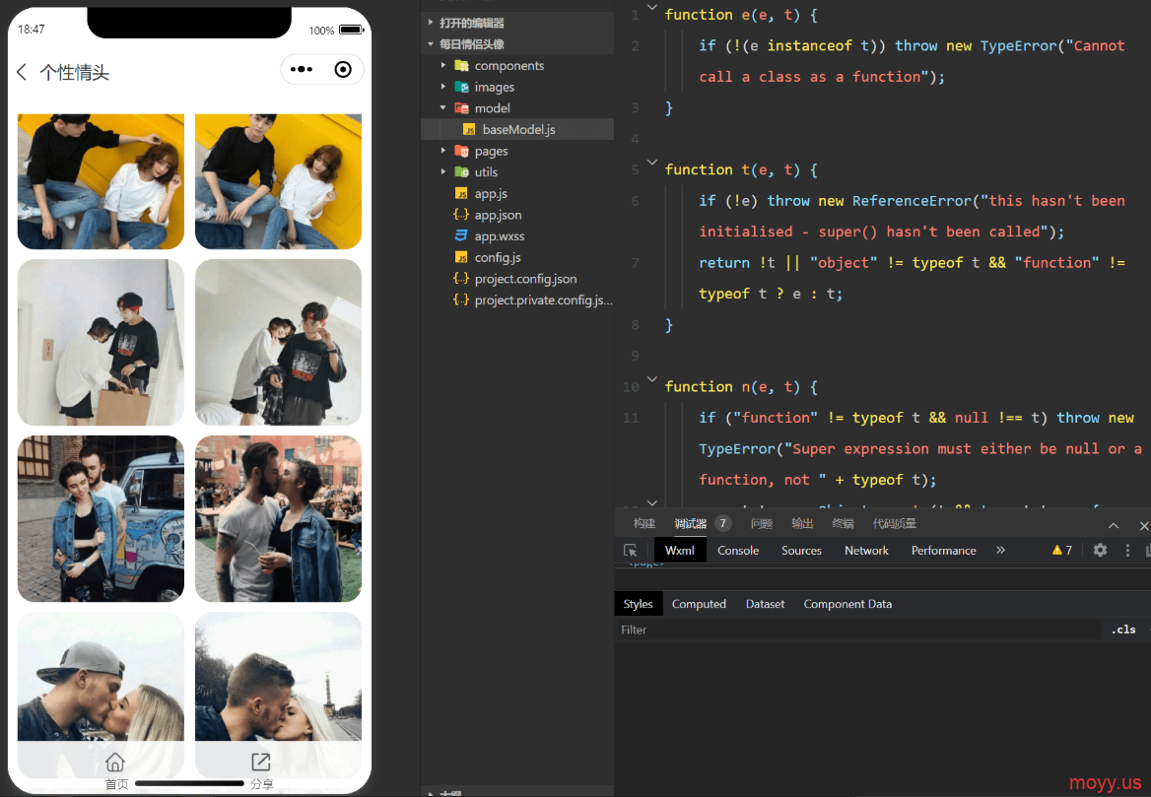Fold function e at line 1
1151x797 pixels.
coord(651,7)
